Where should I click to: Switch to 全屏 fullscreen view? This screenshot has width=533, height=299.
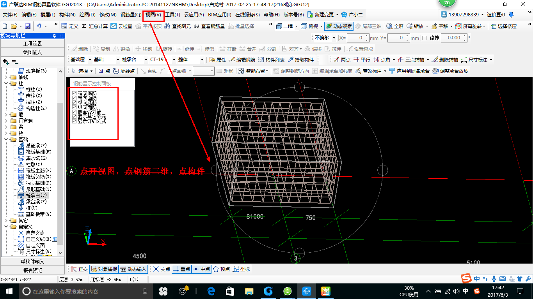pyautogui.click(x=395, y=26)
